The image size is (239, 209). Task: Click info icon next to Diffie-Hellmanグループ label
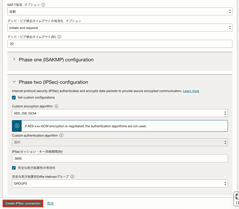72,176
